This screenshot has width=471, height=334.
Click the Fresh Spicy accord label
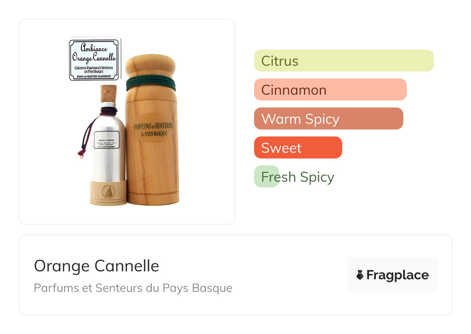[x=297, y=177]
